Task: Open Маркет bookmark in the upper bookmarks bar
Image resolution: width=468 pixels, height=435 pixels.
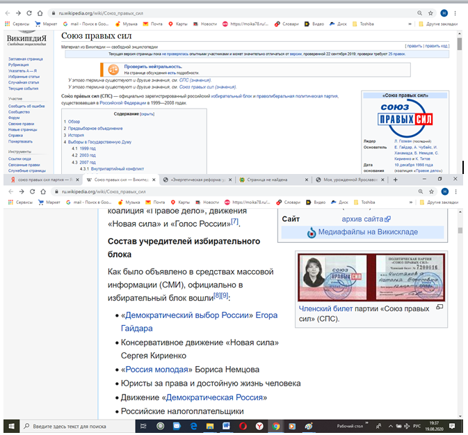Action: pyautogui.click(x=46, y=24)
